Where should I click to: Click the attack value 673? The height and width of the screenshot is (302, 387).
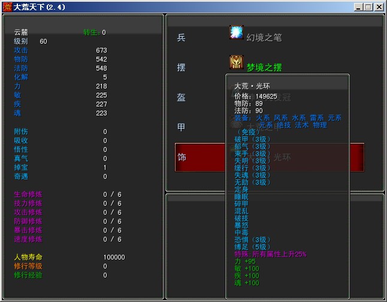(x=101, y=50)
